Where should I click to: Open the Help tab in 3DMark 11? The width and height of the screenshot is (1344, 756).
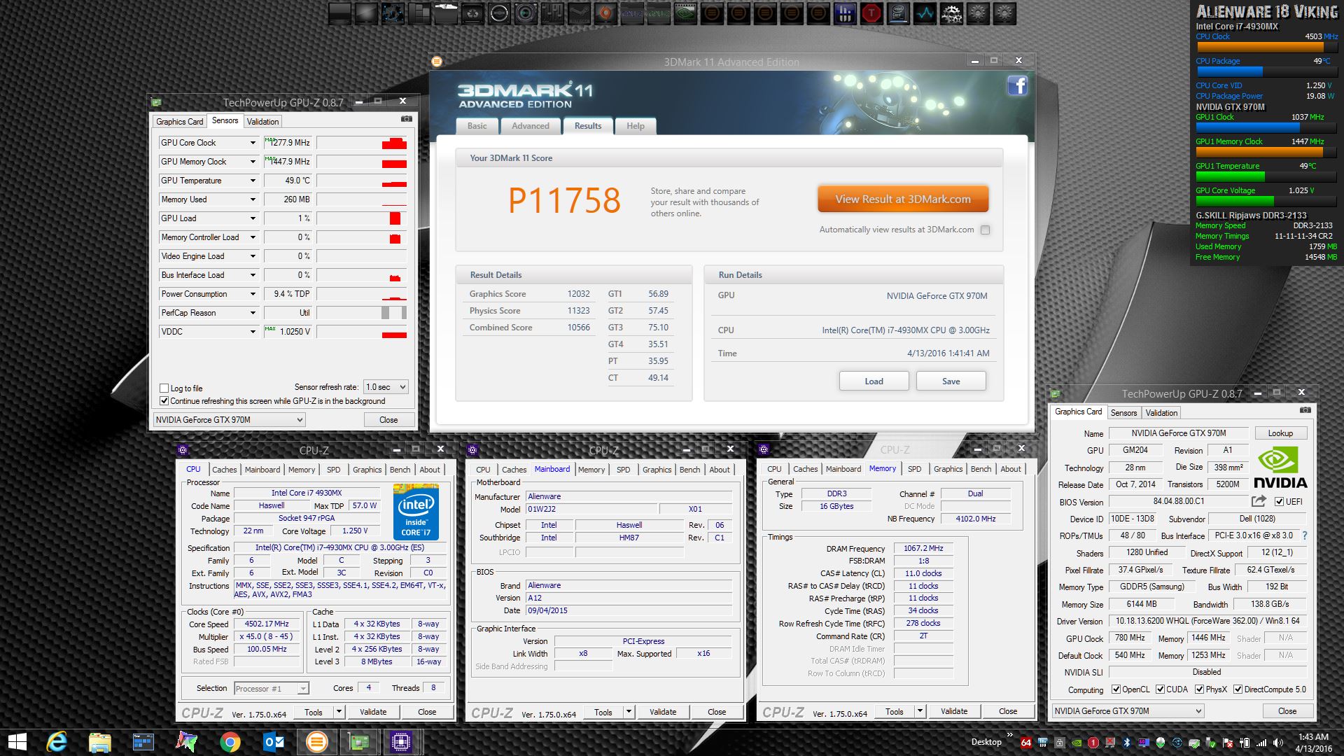point(635,126)
